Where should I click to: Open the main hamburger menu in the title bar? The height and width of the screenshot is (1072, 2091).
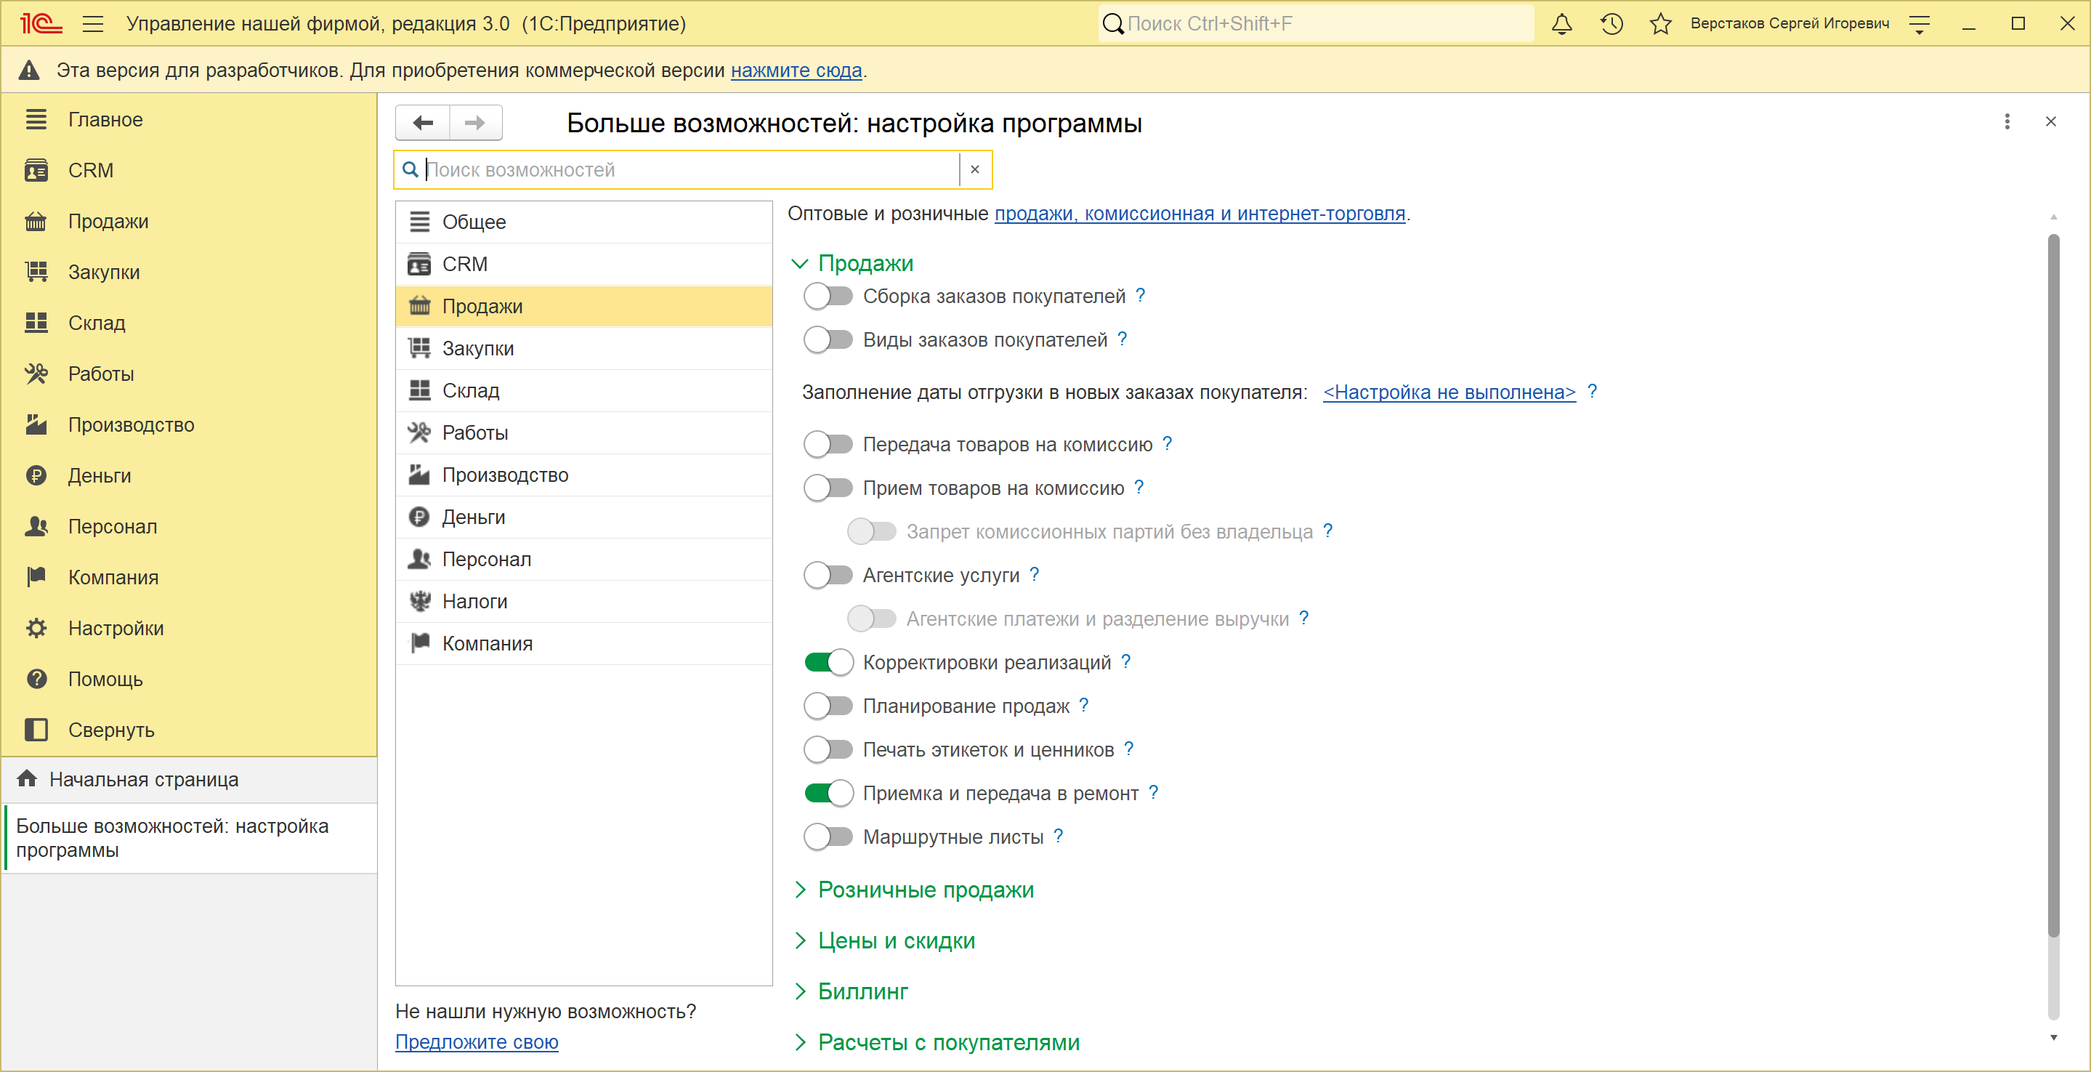[x=93, y=23]
